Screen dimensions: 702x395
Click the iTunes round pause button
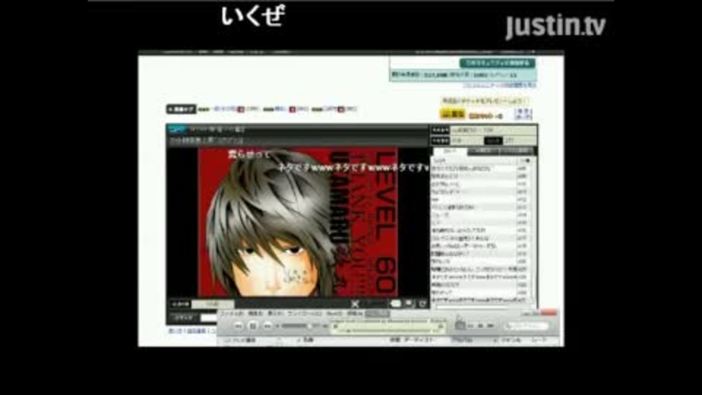252,326
